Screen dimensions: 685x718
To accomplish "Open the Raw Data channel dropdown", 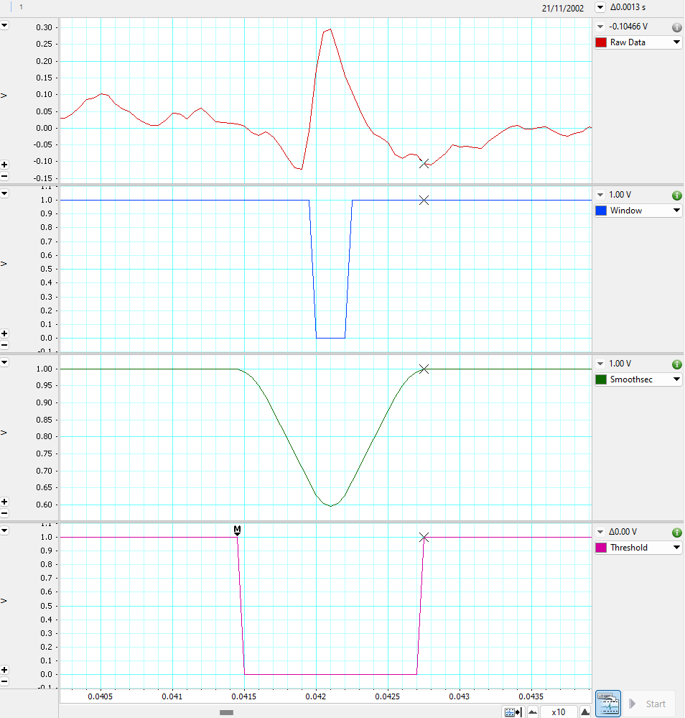I will pyautogui.click(x=676, y=42).
